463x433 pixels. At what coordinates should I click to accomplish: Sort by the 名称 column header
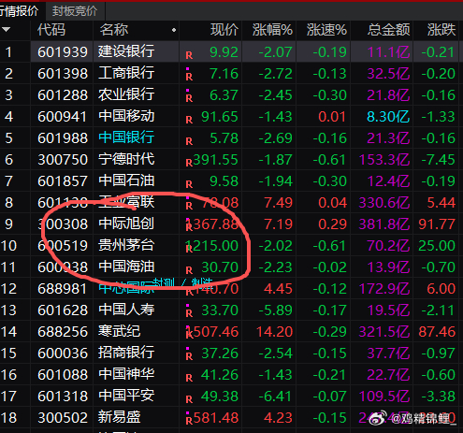[x=114, y=30]
